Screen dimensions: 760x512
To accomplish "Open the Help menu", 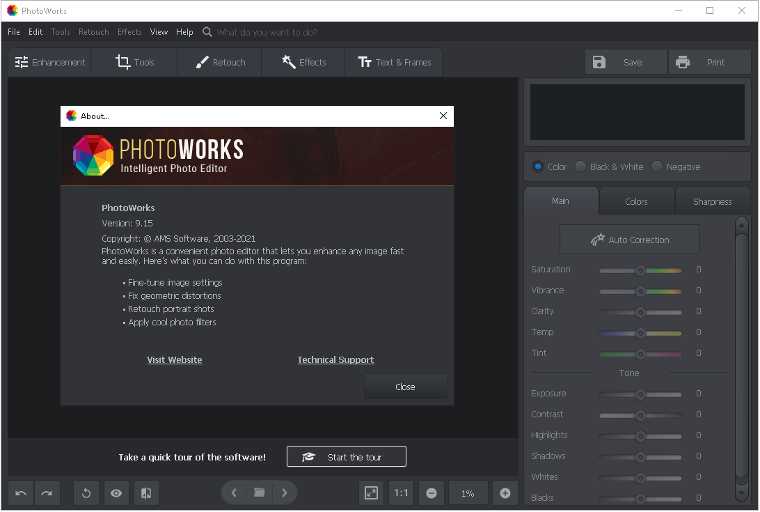I will pos(184,32).
